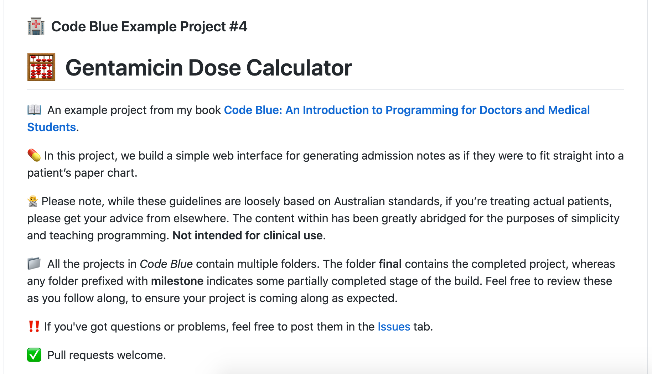
Task: Open the Code Blue book link
Action: click(x=407, y=110)
